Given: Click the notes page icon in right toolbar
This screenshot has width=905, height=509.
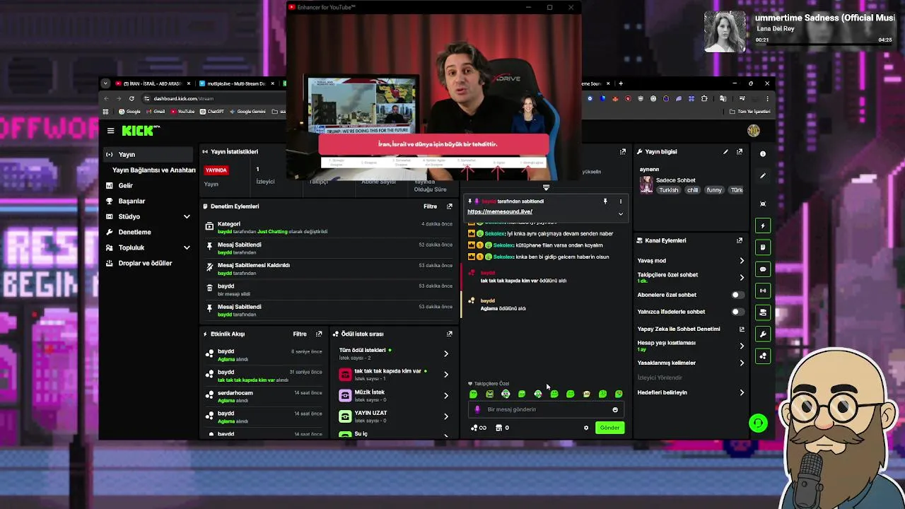Looking at the screenshot, I should point(763,247).
